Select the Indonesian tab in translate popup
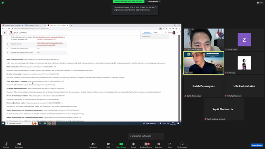This screenshot has height=149, width=265. (147, 32)
